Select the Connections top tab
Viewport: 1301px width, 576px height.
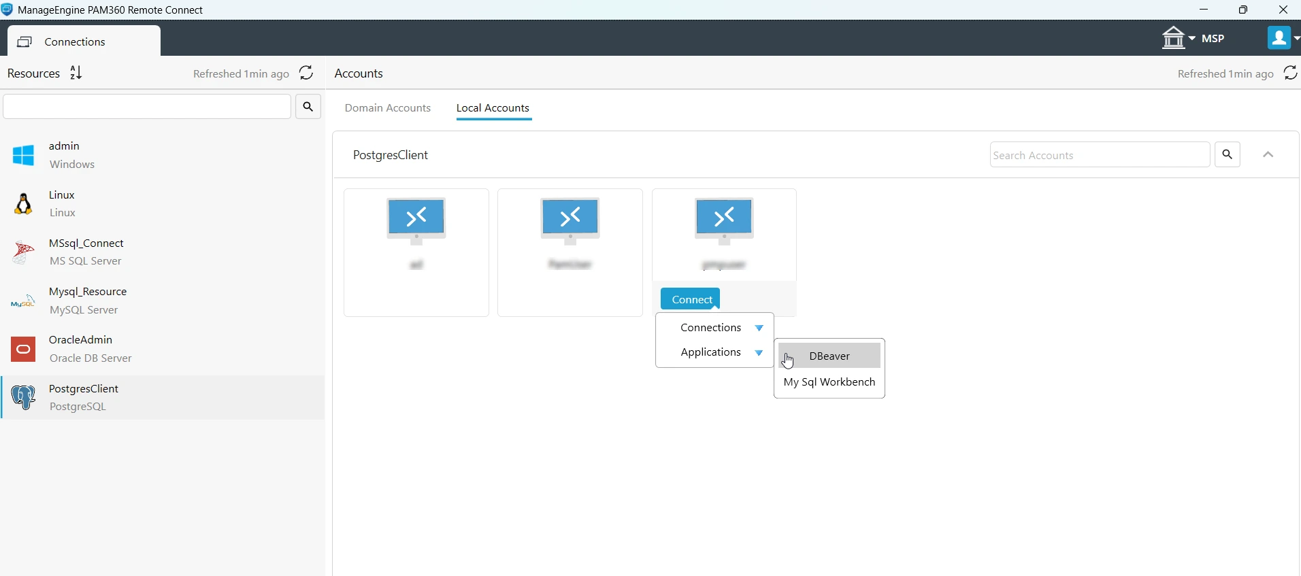[x=84, y=41]
